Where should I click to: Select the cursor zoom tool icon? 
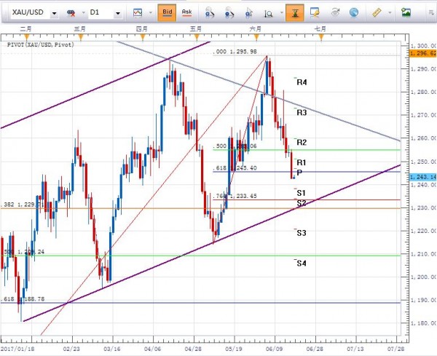[x=249, y=13]
